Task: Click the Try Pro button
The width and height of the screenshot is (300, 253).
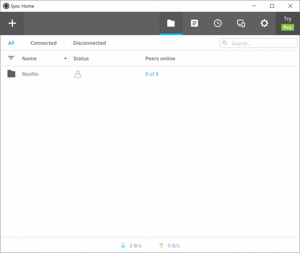Action: (288, 23)
